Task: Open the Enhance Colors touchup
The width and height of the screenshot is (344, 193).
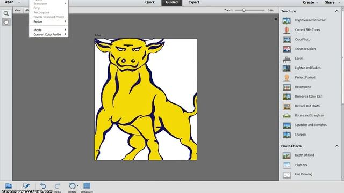Action: tap(299, 49)
